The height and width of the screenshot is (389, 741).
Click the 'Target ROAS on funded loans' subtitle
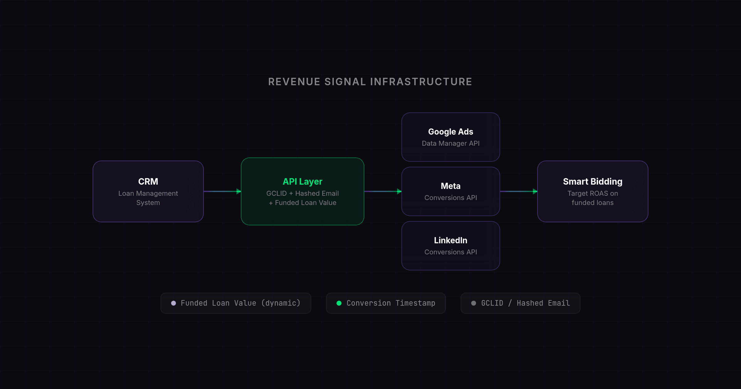(592, 198)
